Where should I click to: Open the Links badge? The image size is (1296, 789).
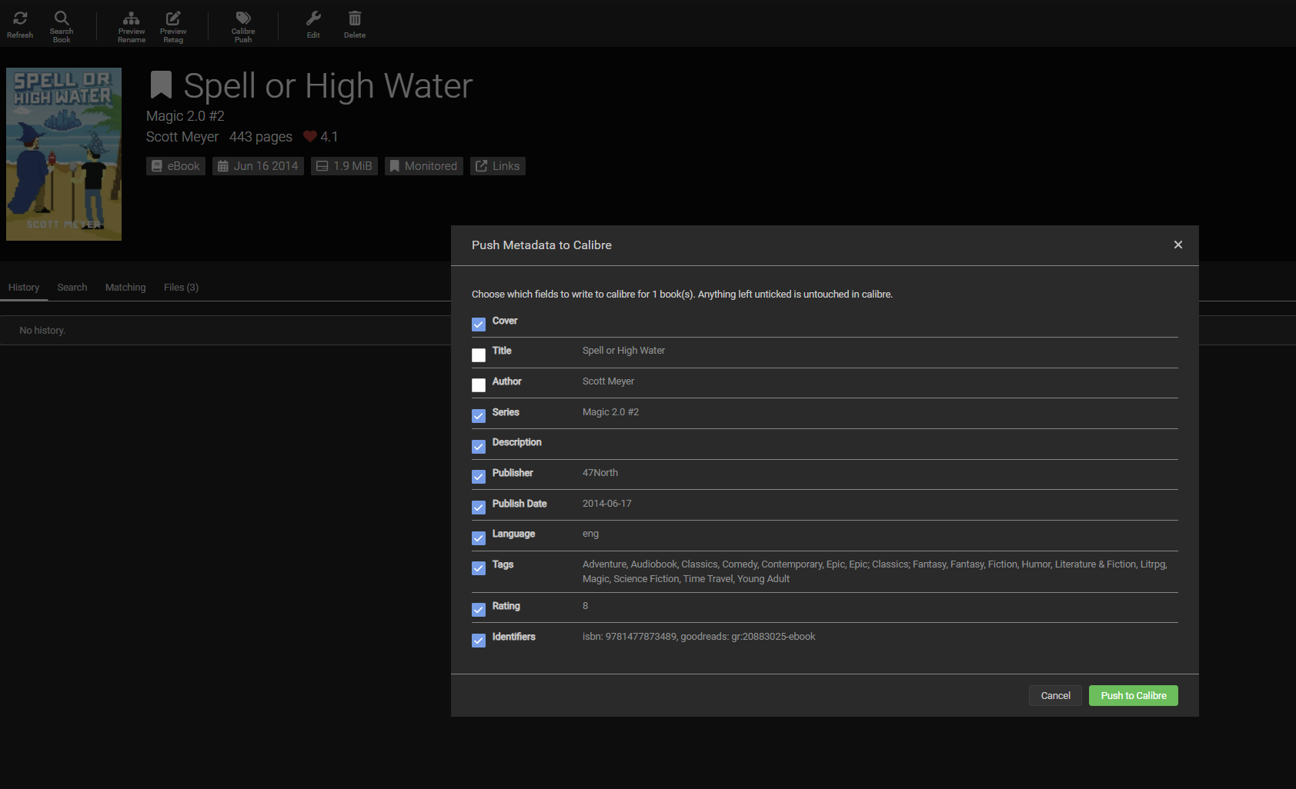498,166
